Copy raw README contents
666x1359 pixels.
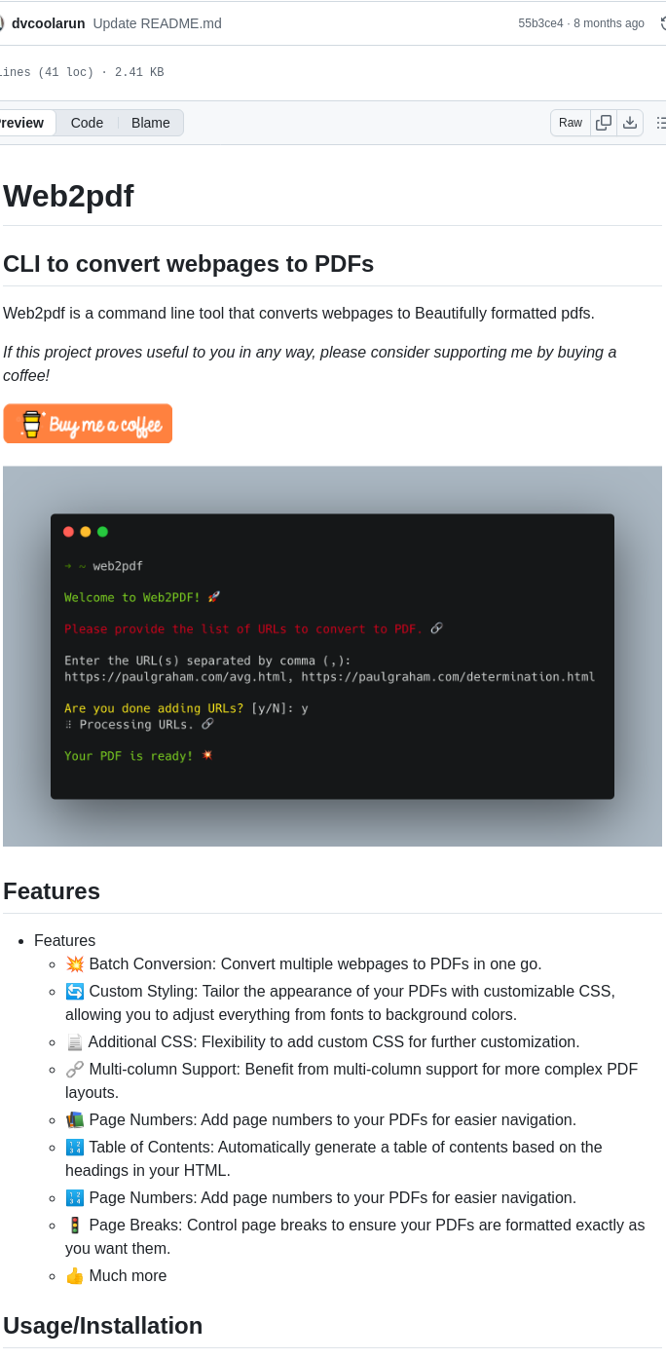[604, 123]
